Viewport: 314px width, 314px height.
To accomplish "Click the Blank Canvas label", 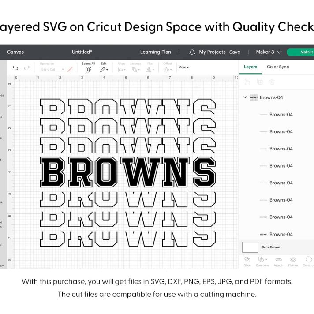I will pos(270,247).
